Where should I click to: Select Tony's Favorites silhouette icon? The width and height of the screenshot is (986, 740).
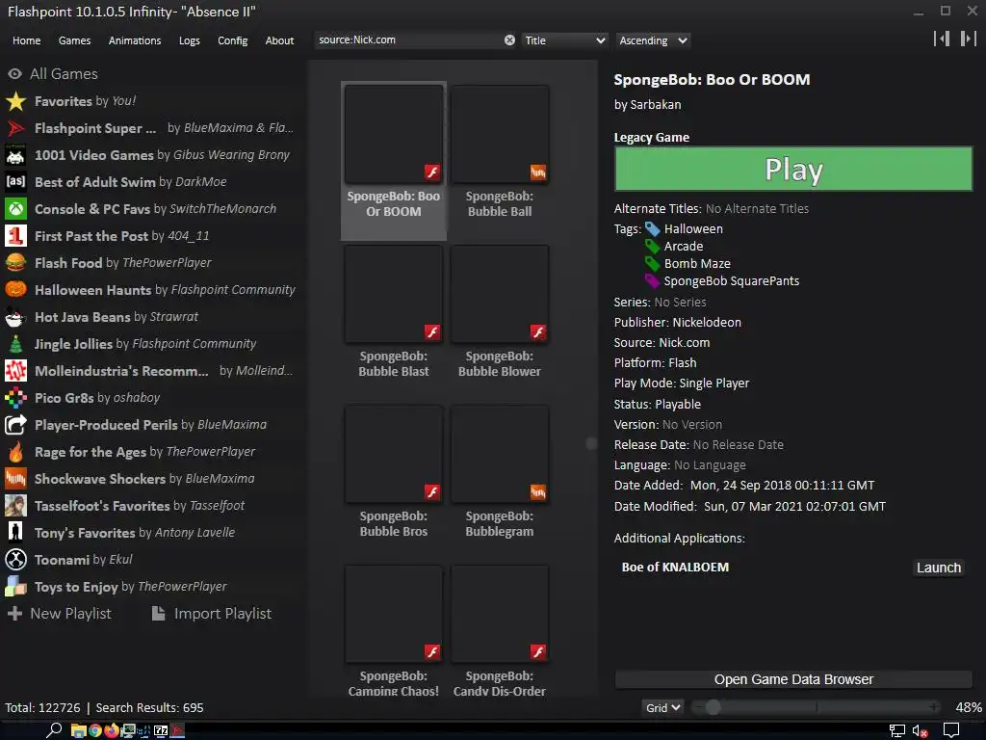tap(15, 533)
